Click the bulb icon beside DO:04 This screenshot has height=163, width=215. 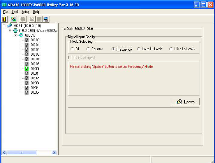click(27, 59)
